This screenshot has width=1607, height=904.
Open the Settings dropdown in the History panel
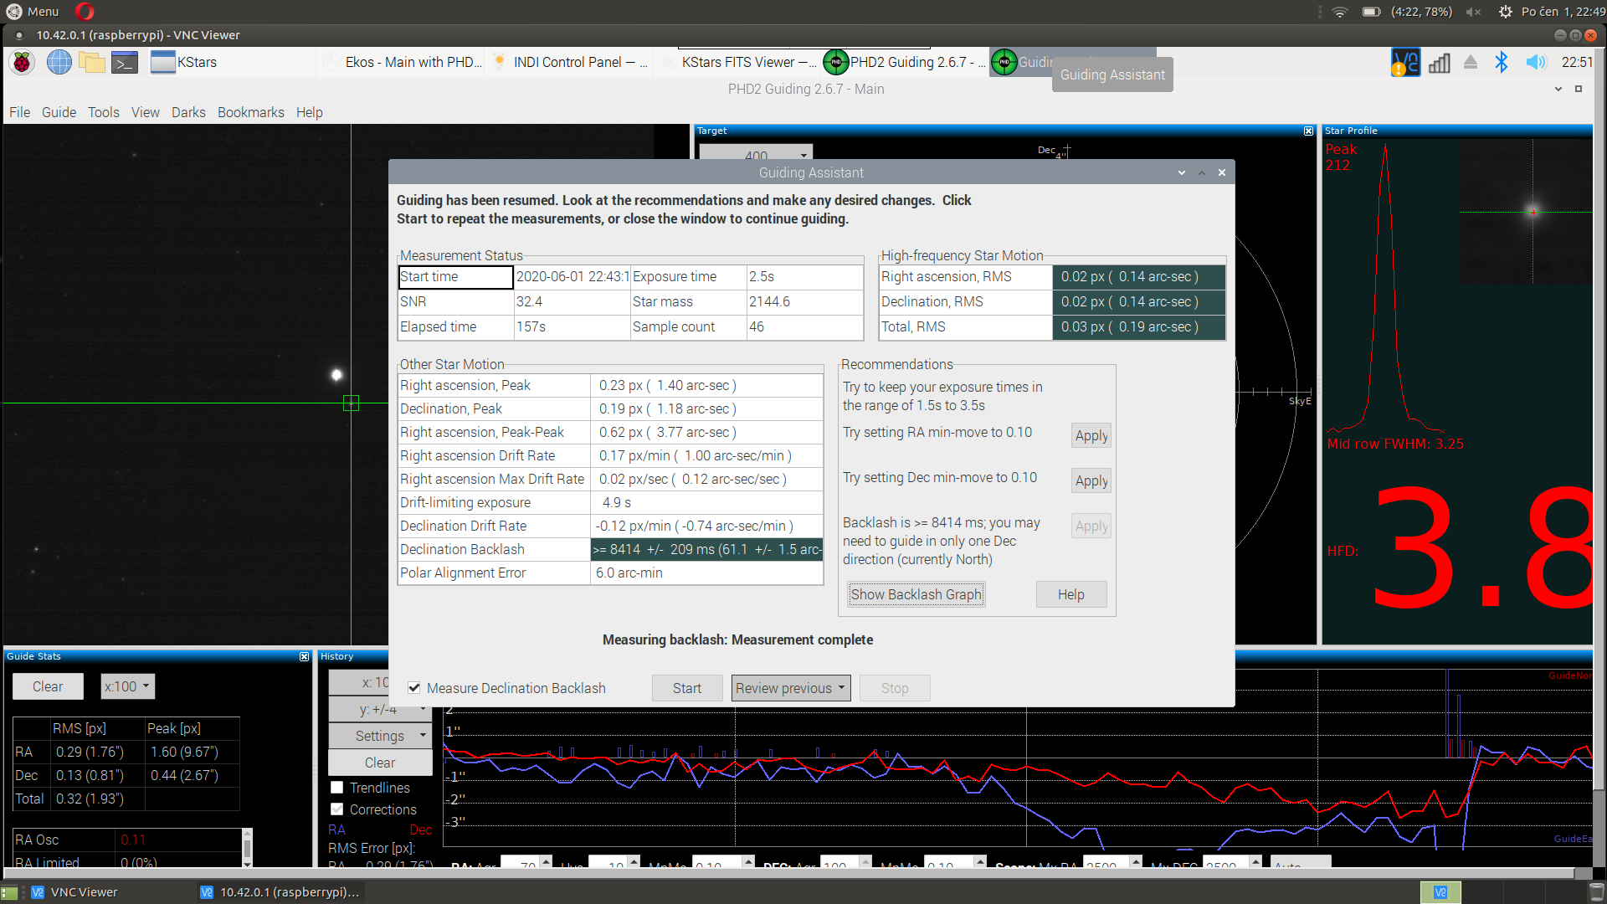click(x=380, y=736)
